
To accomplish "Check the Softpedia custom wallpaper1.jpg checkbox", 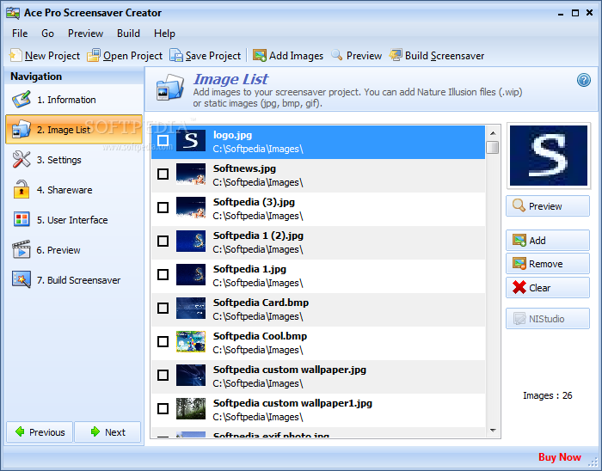I will click(x=163, y=408).
